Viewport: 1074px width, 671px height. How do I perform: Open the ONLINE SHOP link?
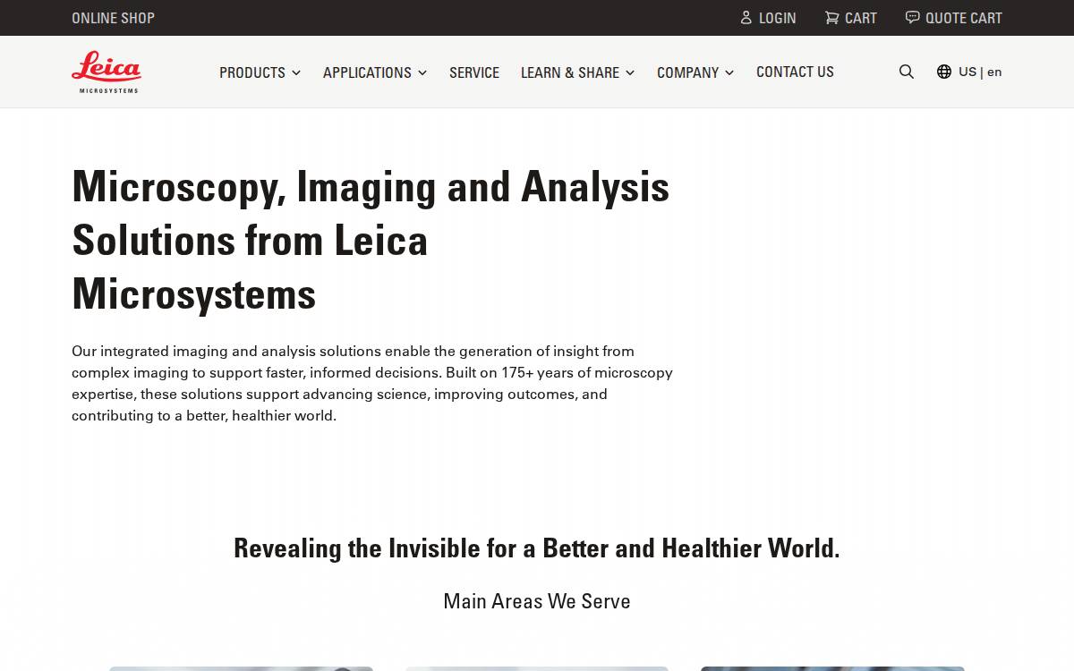coord(113,18)
